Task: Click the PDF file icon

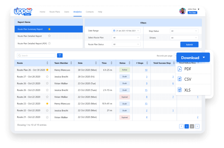Action: point(180,69)
